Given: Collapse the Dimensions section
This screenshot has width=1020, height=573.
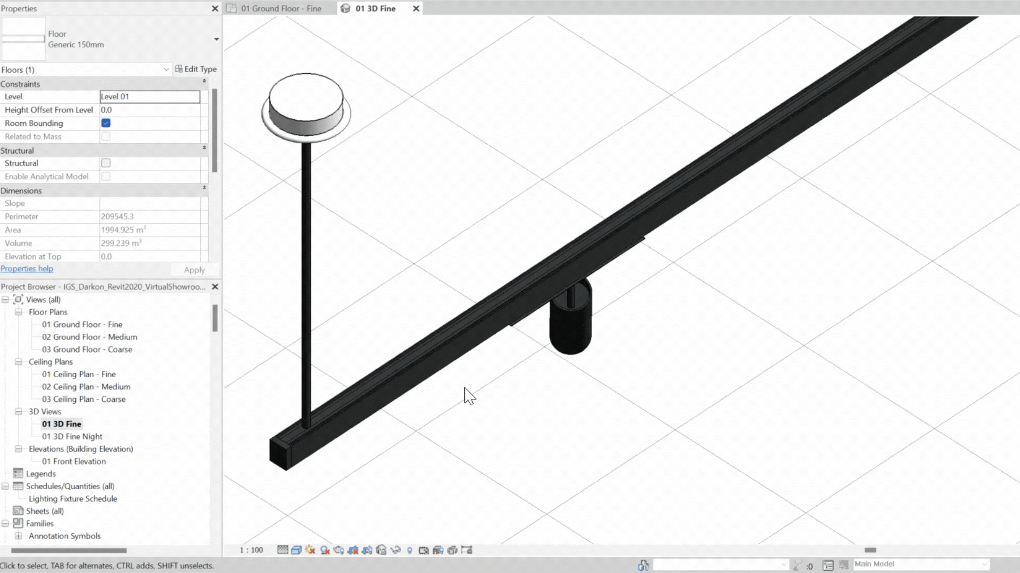Looking at the screenshot, I should (x=204, y=188).
